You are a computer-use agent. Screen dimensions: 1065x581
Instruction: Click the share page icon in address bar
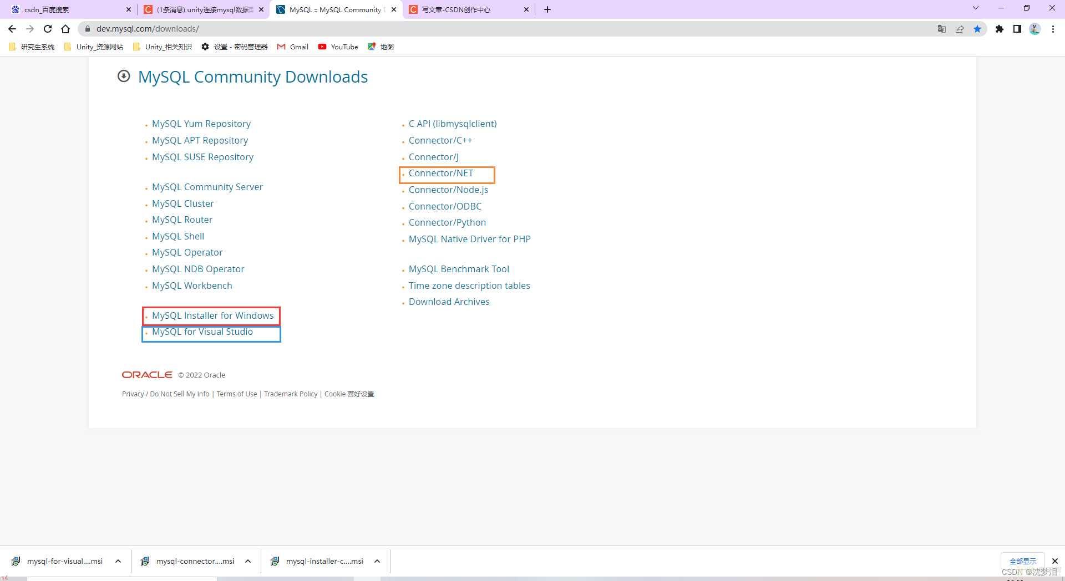960,29
